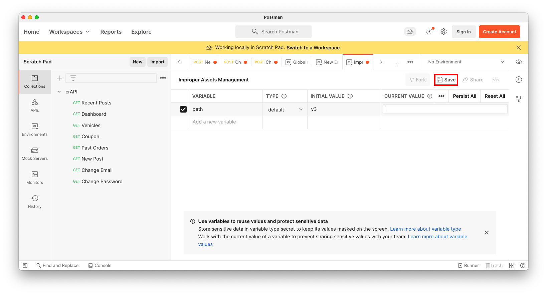Viewport: 547px width, 295px height.
Task: Open the Collections sidebar panel
Action: pyautogui.click(x=35, y=82)
